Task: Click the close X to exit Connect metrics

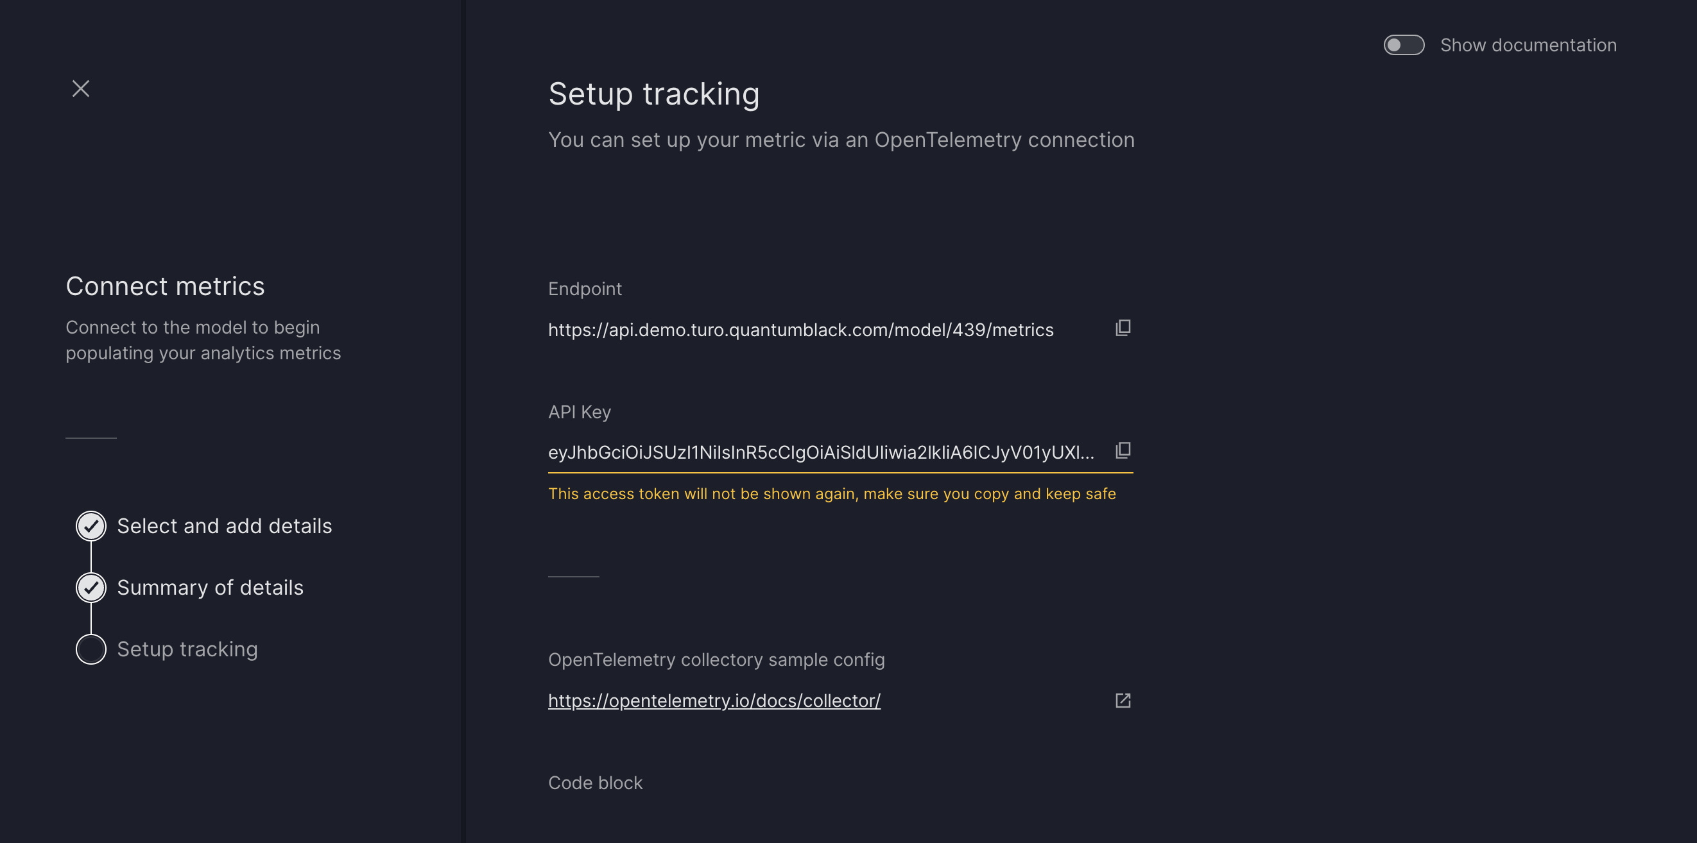Action: point(80,89)
